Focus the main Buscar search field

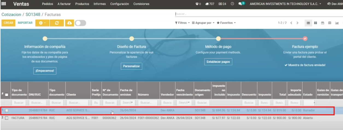[x=258, y=14]
